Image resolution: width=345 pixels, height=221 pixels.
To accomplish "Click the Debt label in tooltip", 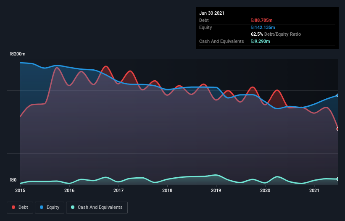I will (x=204, y=20).
